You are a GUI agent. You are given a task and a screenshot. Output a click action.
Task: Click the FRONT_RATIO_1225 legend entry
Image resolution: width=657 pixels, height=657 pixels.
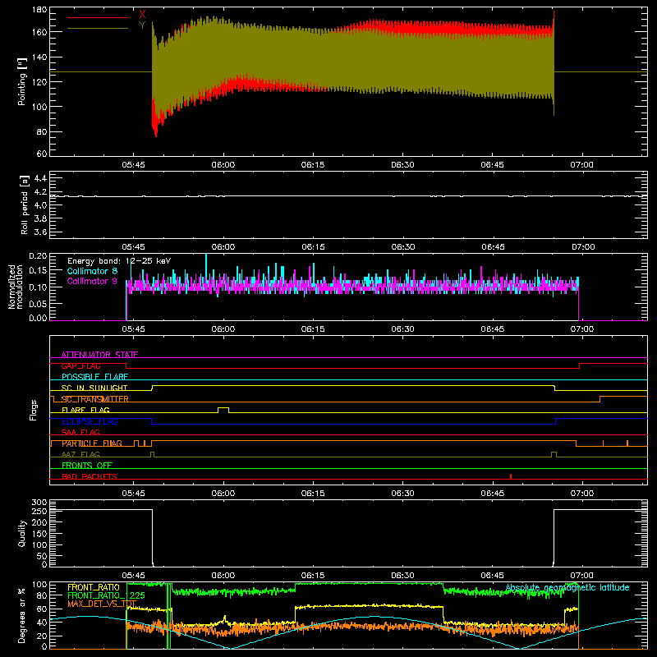[106, 595]
